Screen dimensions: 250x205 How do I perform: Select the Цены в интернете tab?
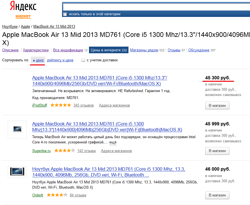[109, 50]
